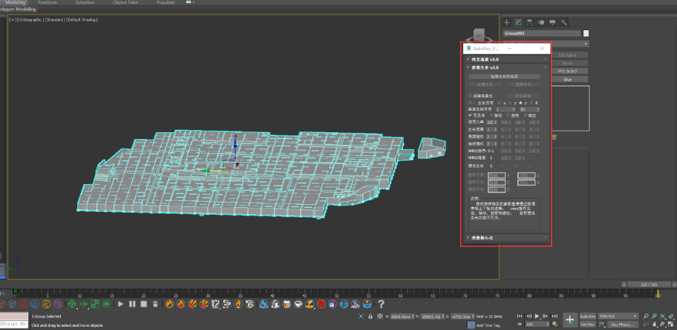This screenshot has height=330, width=677.
Task: Select the z growth direction radio button
Action: pos(521,103)
